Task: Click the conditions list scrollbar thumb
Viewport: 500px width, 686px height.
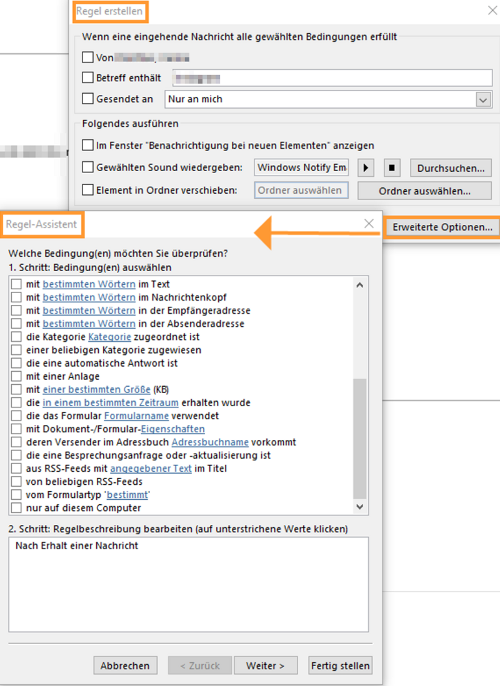Action: (x=360, y=439)
